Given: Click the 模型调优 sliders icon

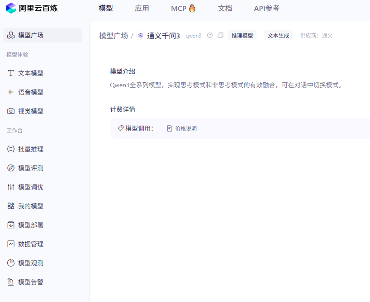Looking at the screenshot, I should [11, 187].
